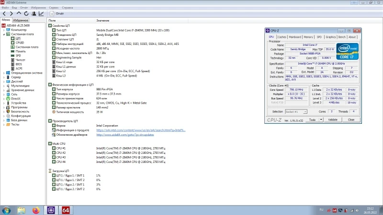Expand the Сервер tree node
This screenshot has width=383, height=215.
tap(4, 77)
